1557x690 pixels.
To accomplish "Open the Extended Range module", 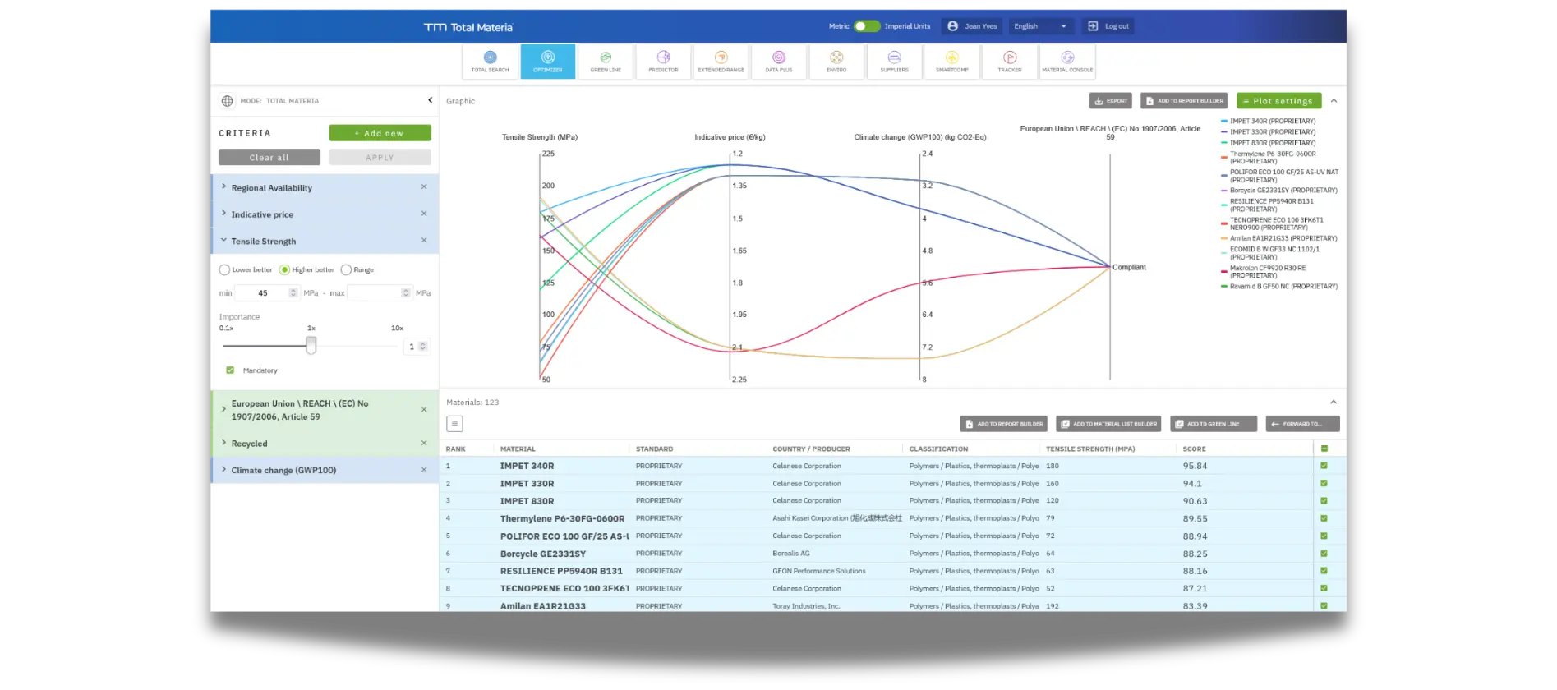I will (x=721, y=62).
